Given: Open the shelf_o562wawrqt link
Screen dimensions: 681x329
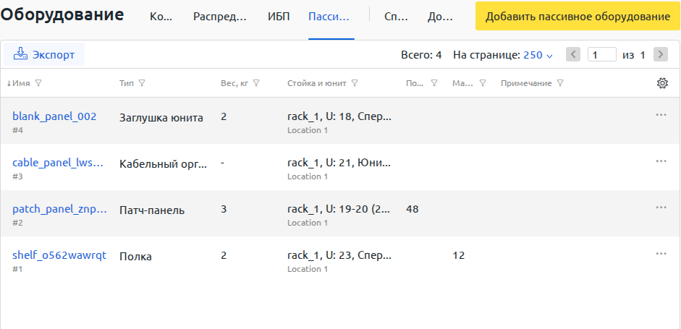Looking at the screenshot, I should coord(59,255).
